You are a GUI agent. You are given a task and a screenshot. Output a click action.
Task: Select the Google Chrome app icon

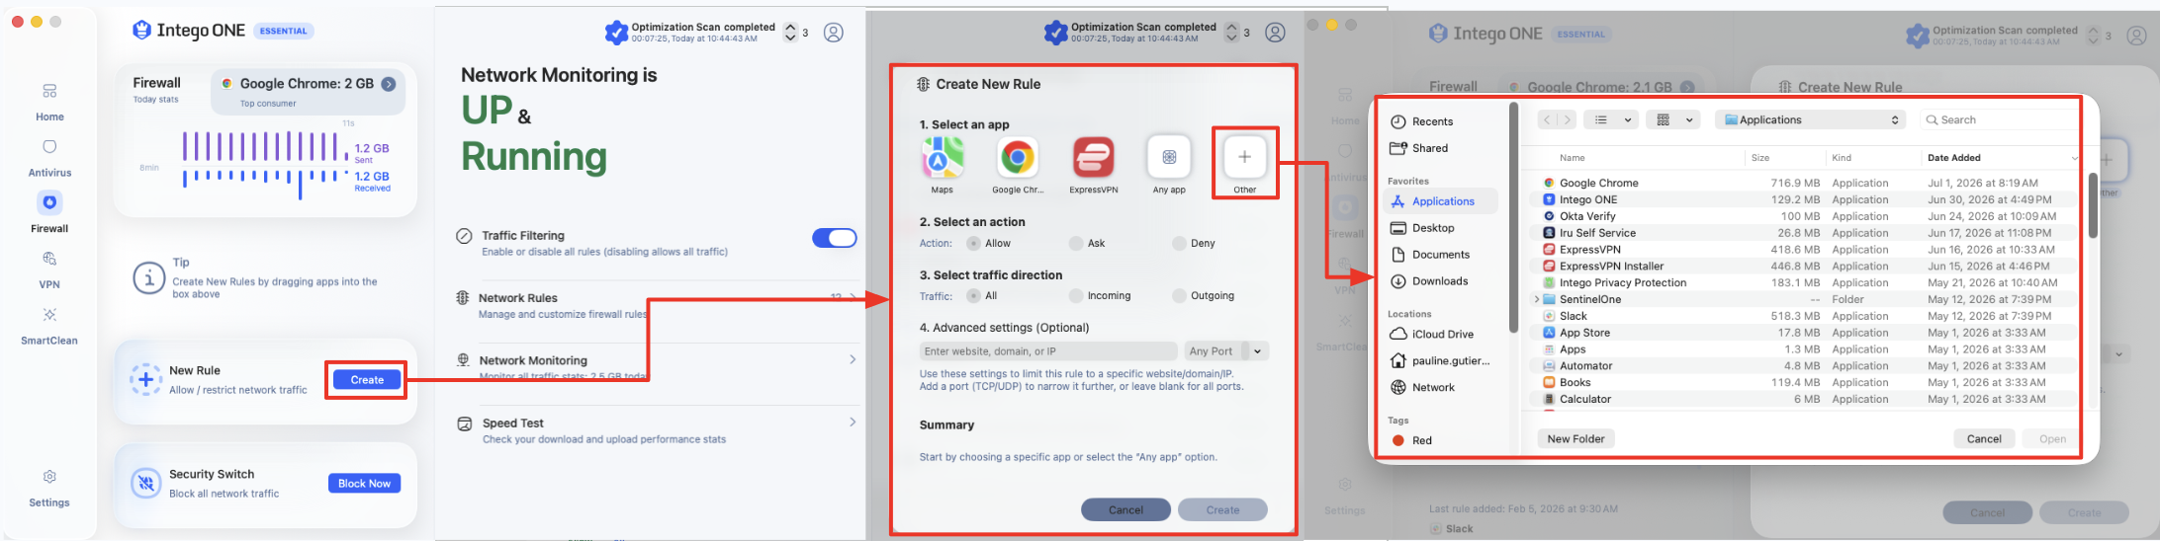coord(1018,157)
